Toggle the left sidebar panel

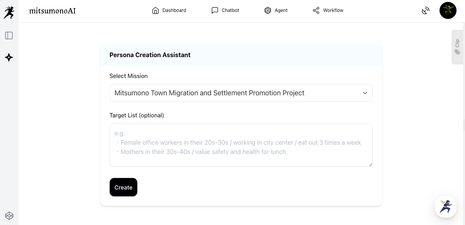coord(9,36)
